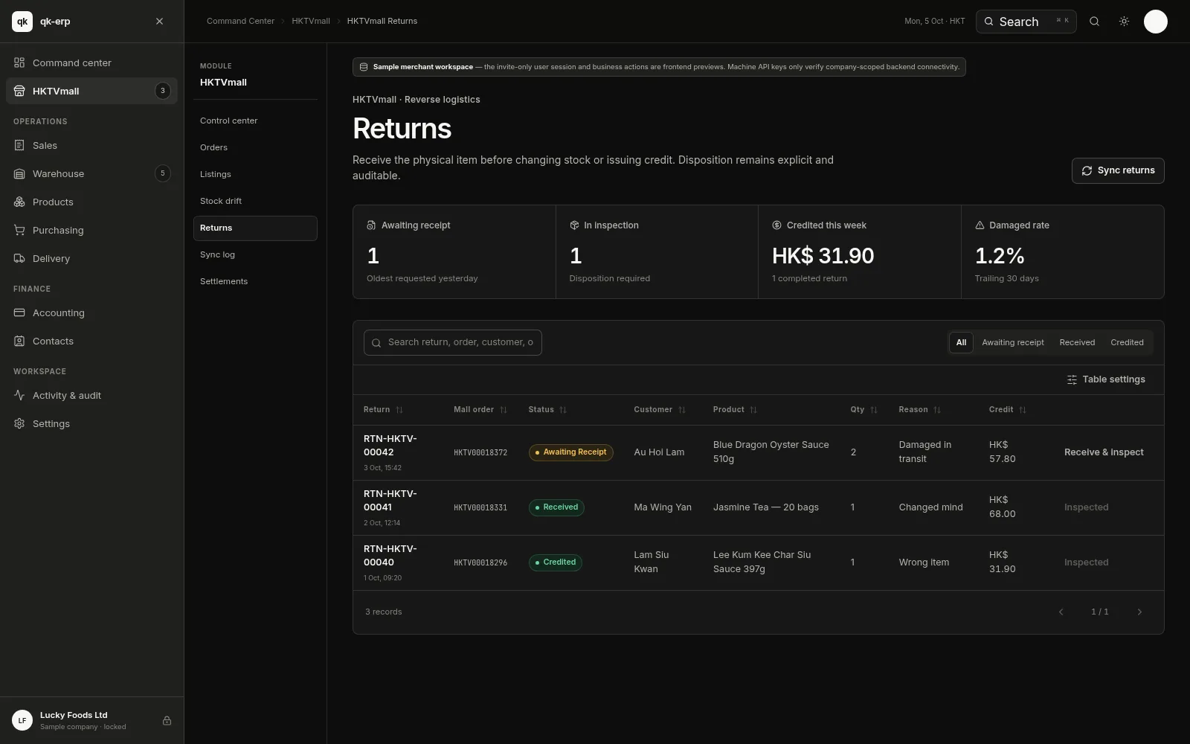Open Control center in module menu
The height and width of the screenshot is (744, 1190).
[255, 121]
